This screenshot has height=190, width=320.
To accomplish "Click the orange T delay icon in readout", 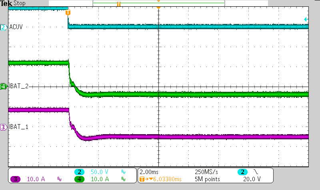I will [143, 179].
